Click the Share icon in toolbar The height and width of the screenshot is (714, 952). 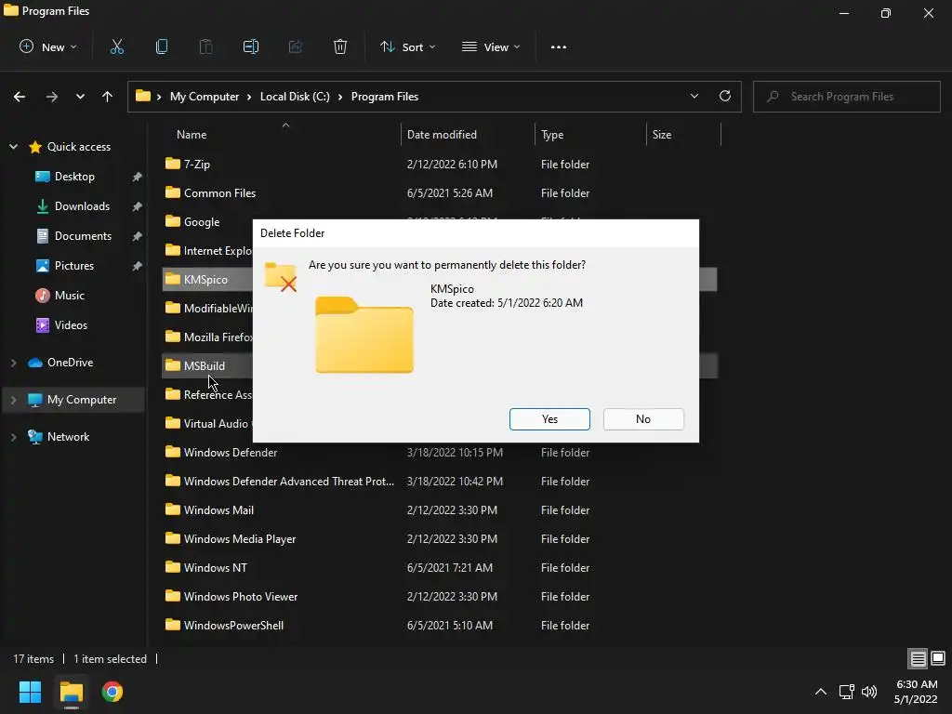295,46
